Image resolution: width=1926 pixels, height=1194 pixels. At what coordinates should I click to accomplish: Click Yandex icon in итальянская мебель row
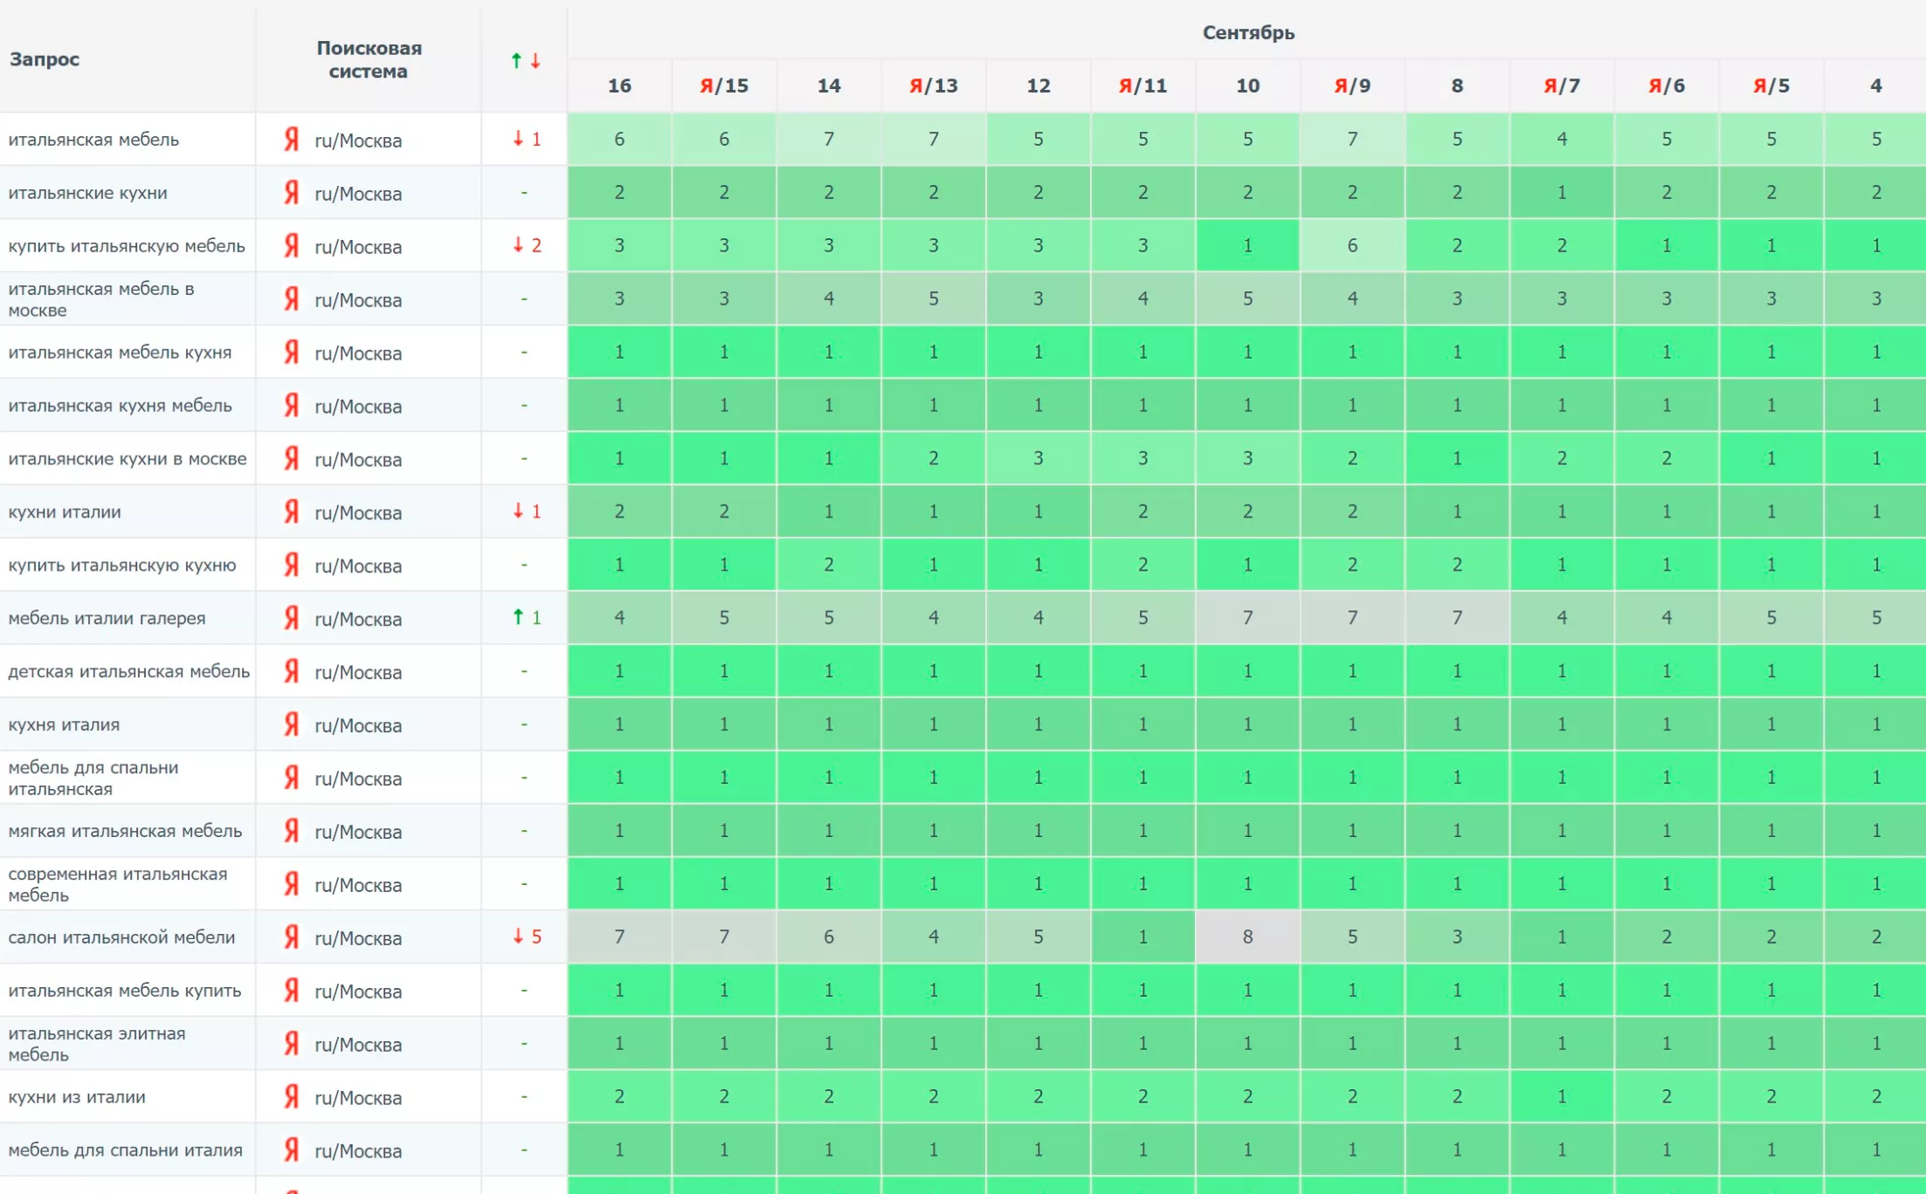292,140
